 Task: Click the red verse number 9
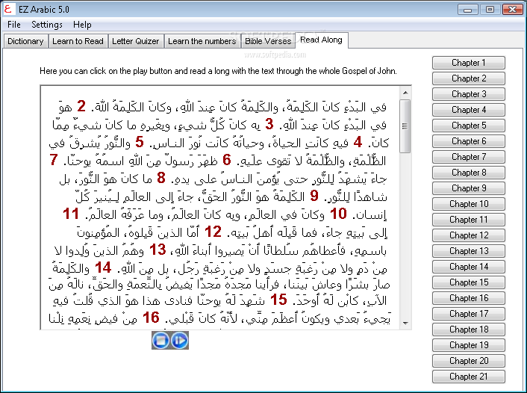pyautogui.click(x=314, y=196)
